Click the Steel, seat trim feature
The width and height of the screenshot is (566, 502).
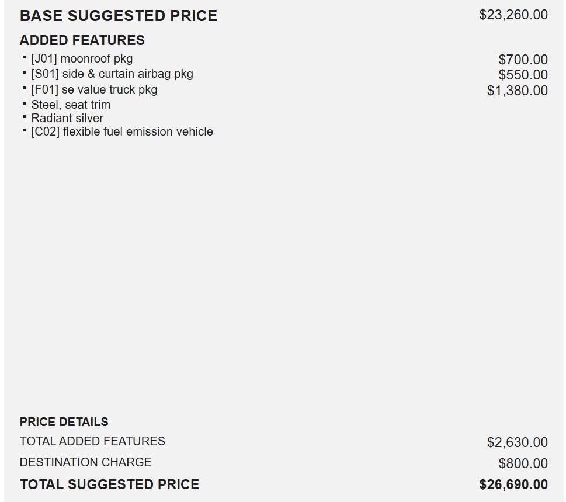[71, 105]
